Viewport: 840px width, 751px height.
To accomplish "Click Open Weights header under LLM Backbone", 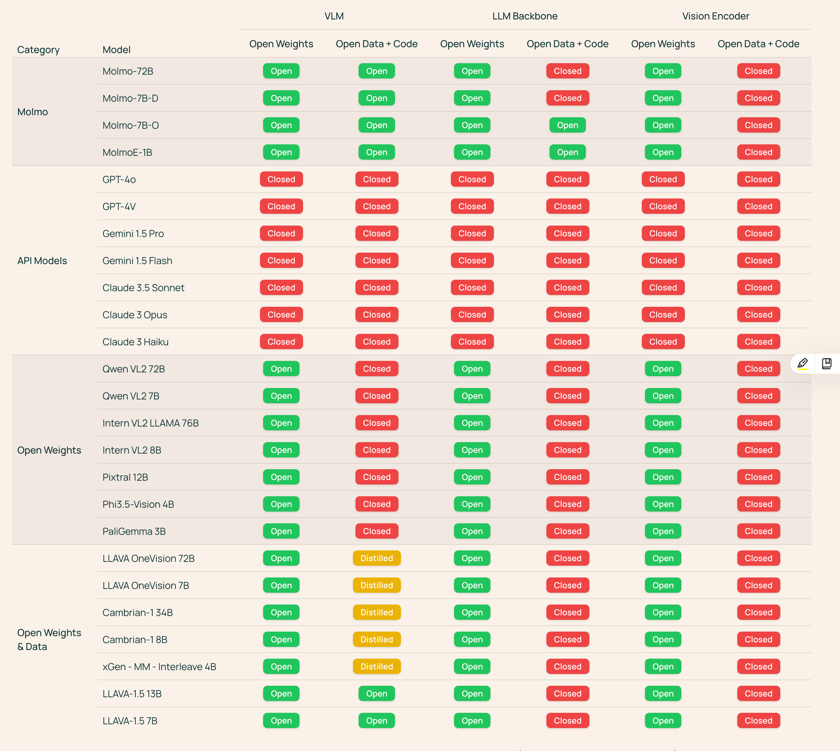I will tap(472, 44).
